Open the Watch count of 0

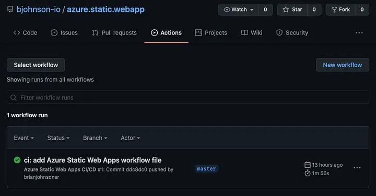tap(265, 9)
